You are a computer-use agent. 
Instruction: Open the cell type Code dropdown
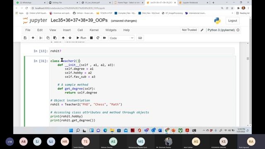click(121, 38)
